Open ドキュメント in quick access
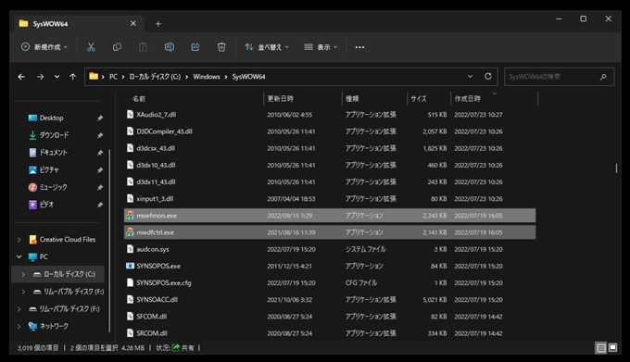630x362 pixels. point(54,153)
